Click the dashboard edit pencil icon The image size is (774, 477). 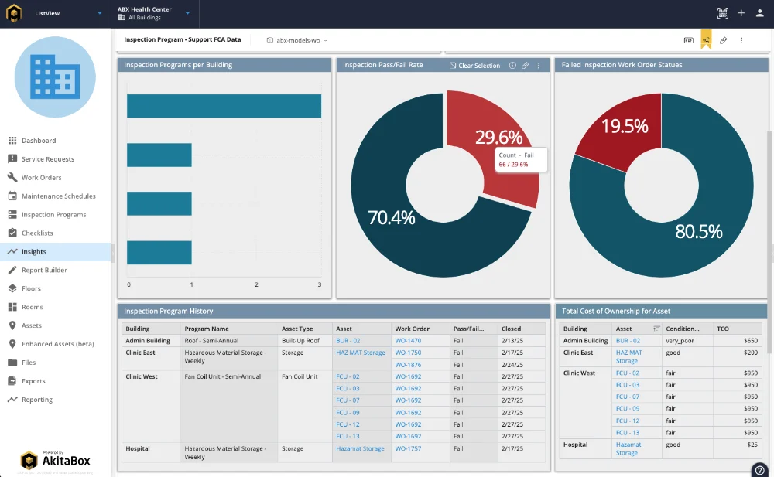(724, 40)
